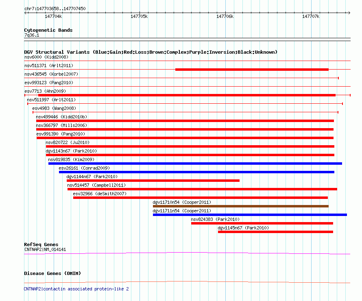Click the 7q36.1 band label
The image size is (362, 301).
coord(32,35)
